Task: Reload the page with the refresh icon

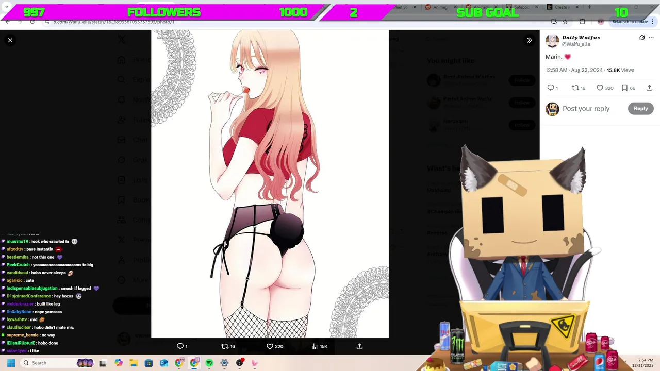Action: [32, 22]
